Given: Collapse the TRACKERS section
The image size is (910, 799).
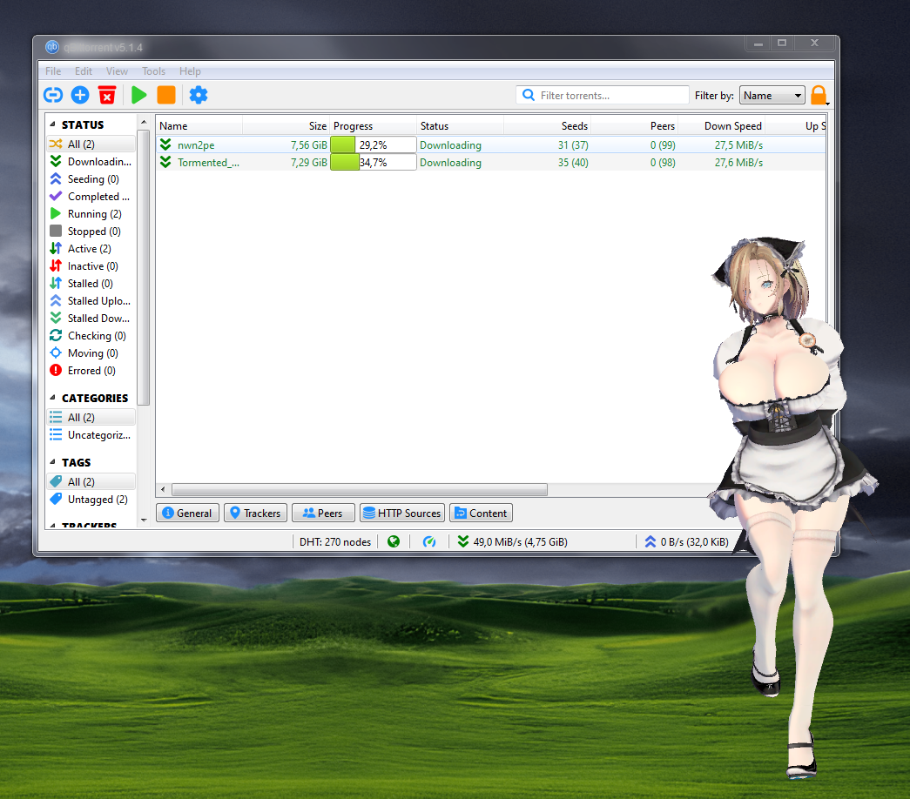Looking at the screenshot, I should pyautogui.click(x=53, y=525).
